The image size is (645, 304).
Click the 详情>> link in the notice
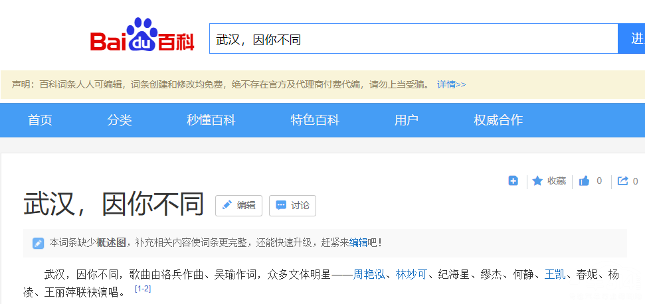pos(451,84)
